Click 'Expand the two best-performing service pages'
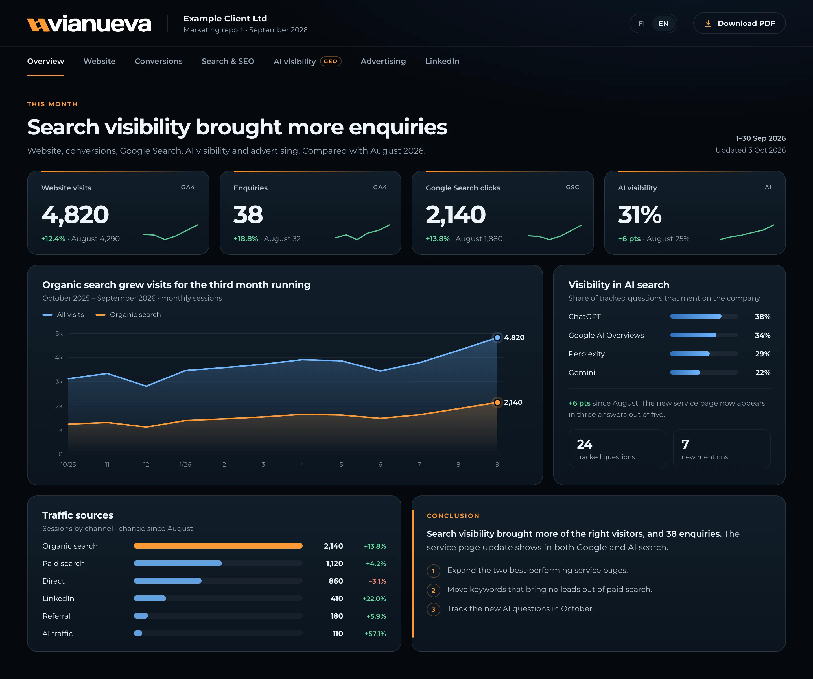This screenshot has height=679, width=813. (x=537, y=570)
